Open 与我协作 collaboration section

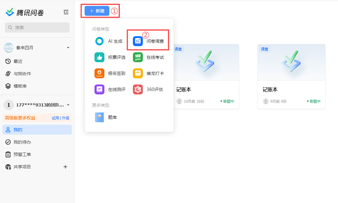click(x=22, y=74)
